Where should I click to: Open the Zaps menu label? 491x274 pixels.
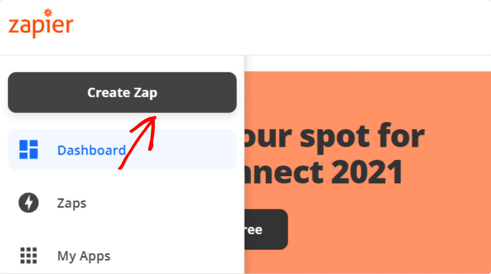coord(71,203)
